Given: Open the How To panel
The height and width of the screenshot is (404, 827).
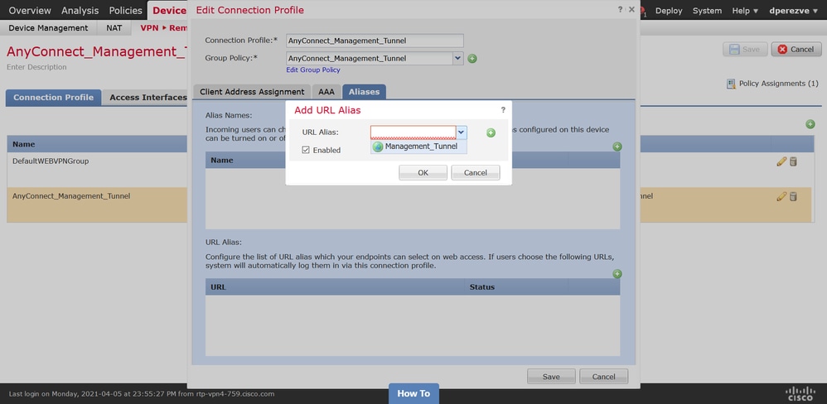Looking at the screenshot, I should [x=413, y=393].
